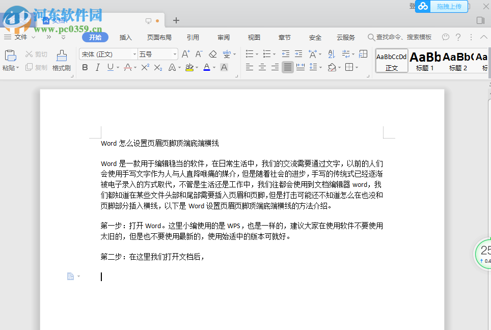Apply bold formatting with the B icon
Screen dimensions: 491x330
pyautogui.click(x=85, y=67)
